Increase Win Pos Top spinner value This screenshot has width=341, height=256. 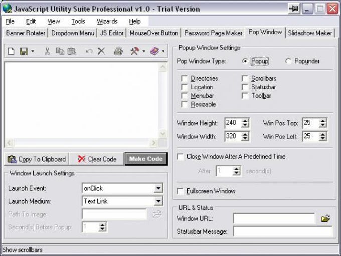[323, 121]
